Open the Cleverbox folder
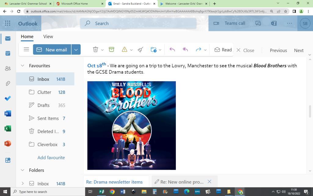The width and height of the screenshot is (313, 196). pos(45,144)
